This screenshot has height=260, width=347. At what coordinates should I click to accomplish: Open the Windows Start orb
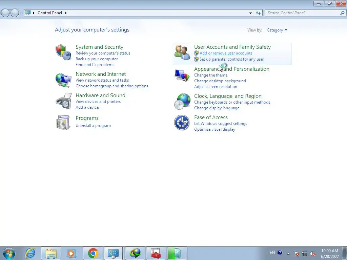[9, 253]
